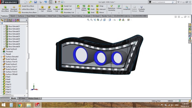Expand the Reference Geometry dropdown arrow

tap(112, 13)
